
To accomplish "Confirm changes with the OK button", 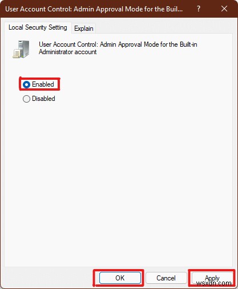I will point(120,278).
